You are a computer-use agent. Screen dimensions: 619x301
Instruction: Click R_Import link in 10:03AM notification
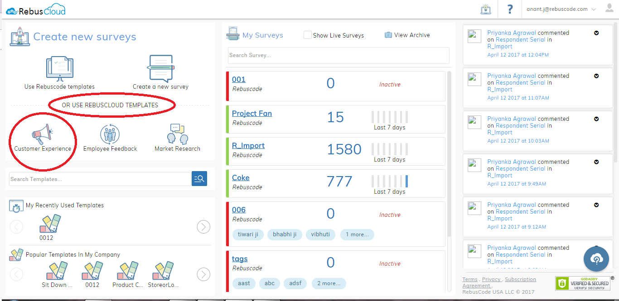point(500,132)
